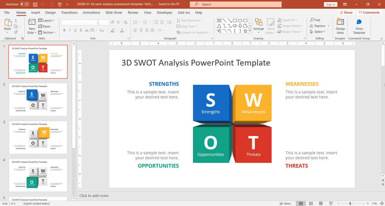
Task: Switch to Slide Sorter view
Action: click(x=311, y=203)
